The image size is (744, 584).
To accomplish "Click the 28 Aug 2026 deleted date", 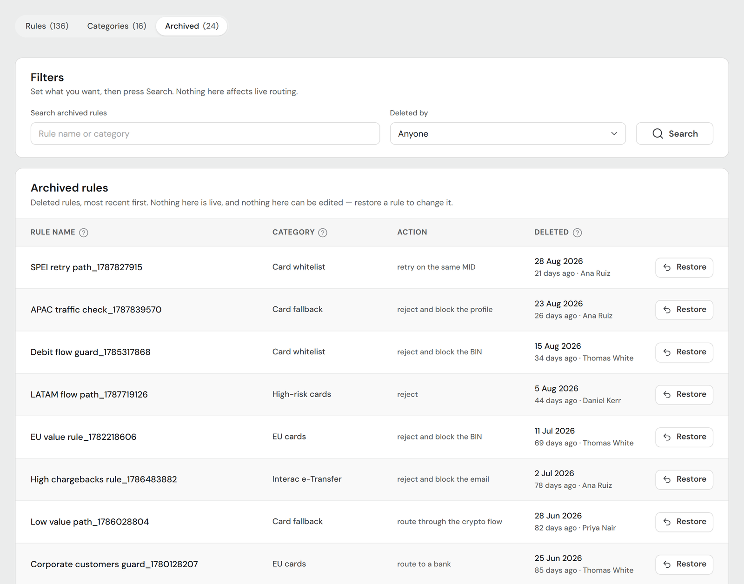I will (x=558, y=261).
